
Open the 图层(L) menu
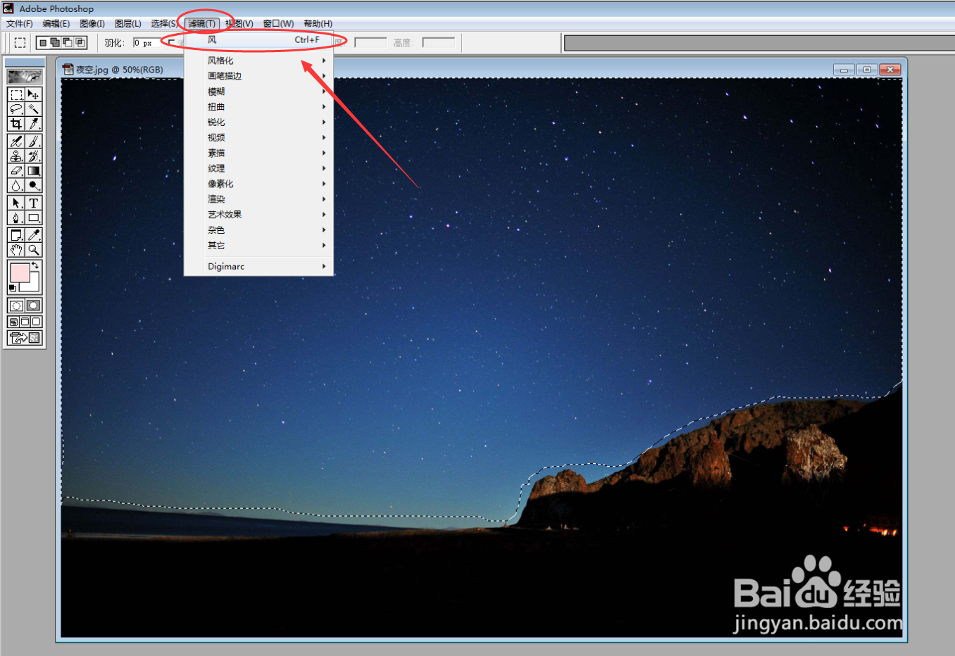pyautogui.click(x=128, y=24)
